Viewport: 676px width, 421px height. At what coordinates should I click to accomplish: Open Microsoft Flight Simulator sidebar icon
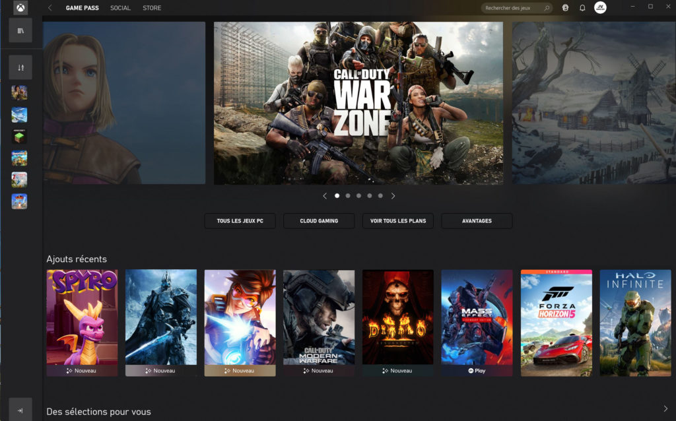coord(19,115)
